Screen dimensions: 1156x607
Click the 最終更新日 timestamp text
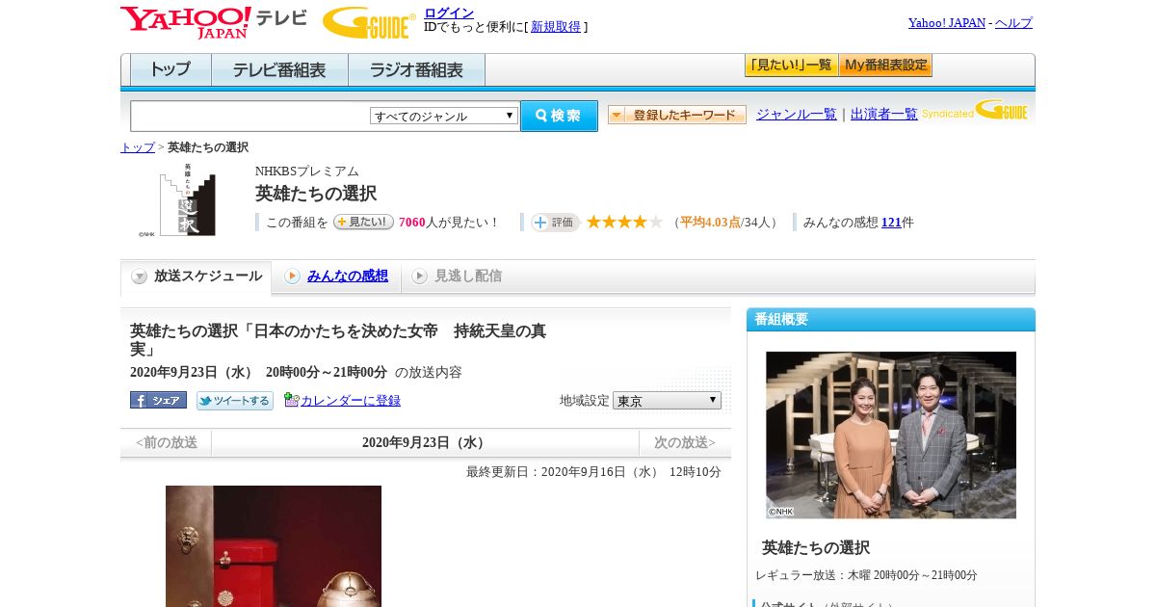(x=593, y=472)
